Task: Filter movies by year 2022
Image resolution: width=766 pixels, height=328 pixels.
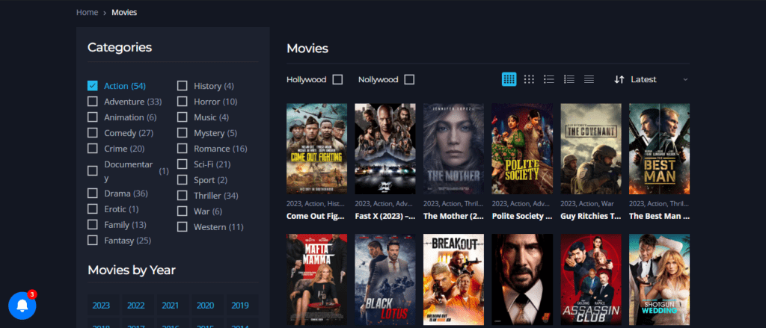Action: pos(136,306)
